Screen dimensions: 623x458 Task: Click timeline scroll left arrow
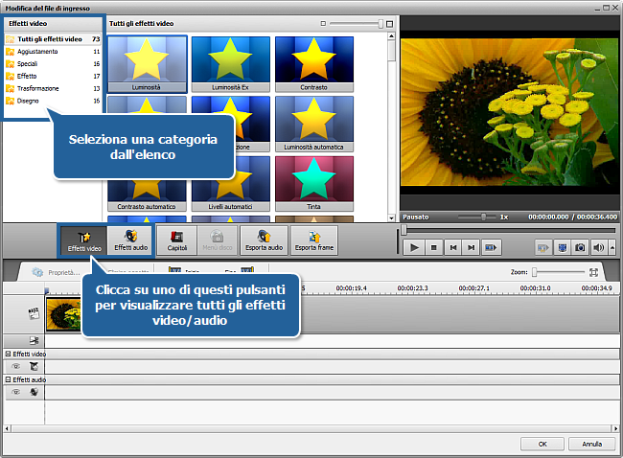[x=7, y=428]
